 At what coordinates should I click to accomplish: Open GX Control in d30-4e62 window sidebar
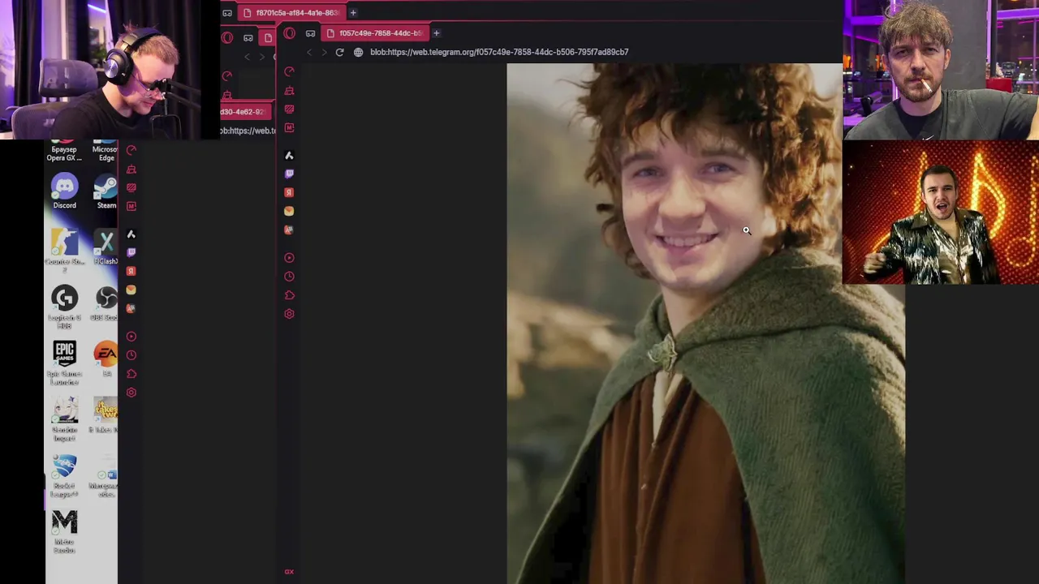tap(131, 150)
